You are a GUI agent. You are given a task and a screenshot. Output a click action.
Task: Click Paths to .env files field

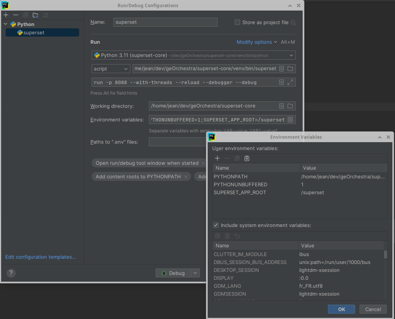pyautogui.click(x=178, y=142)
